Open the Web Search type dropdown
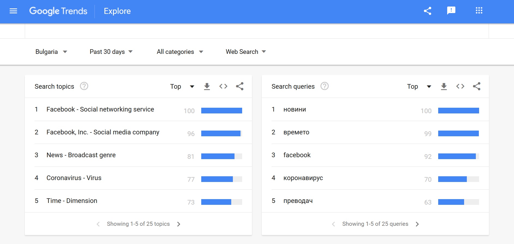 coord(246,52)
